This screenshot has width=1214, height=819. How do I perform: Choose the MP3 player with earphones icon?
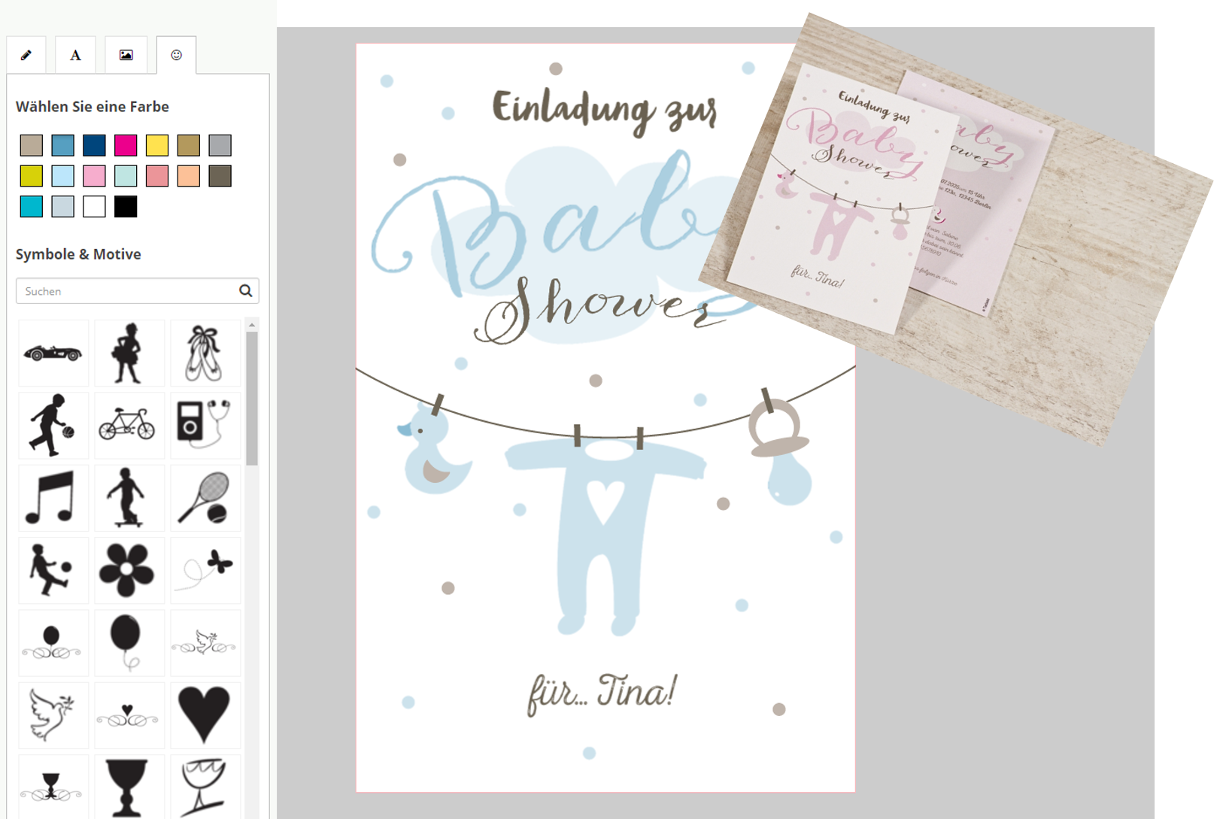tap(205, 425)
